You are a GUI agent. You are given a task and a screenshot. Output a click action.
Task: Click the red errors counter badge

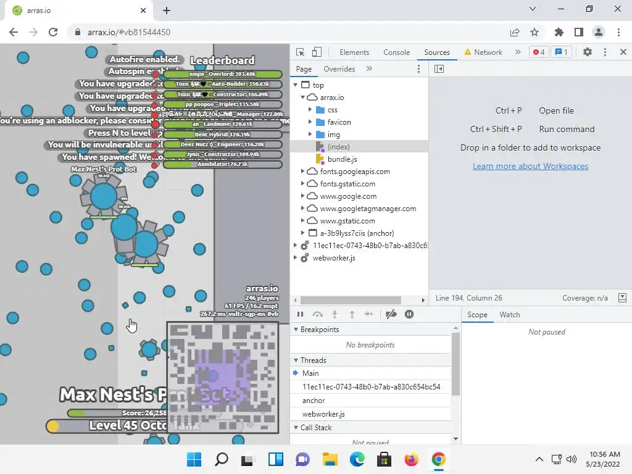coord(539,52)
